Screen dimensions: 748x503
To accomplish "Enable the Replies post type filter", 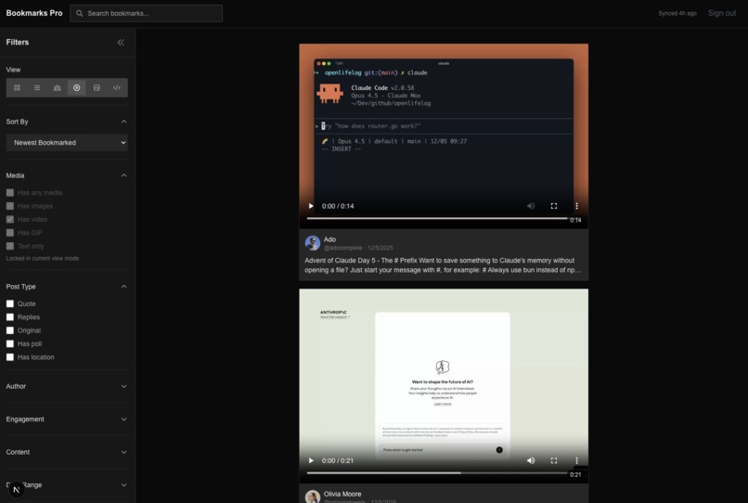I will [x=10, y=317].
